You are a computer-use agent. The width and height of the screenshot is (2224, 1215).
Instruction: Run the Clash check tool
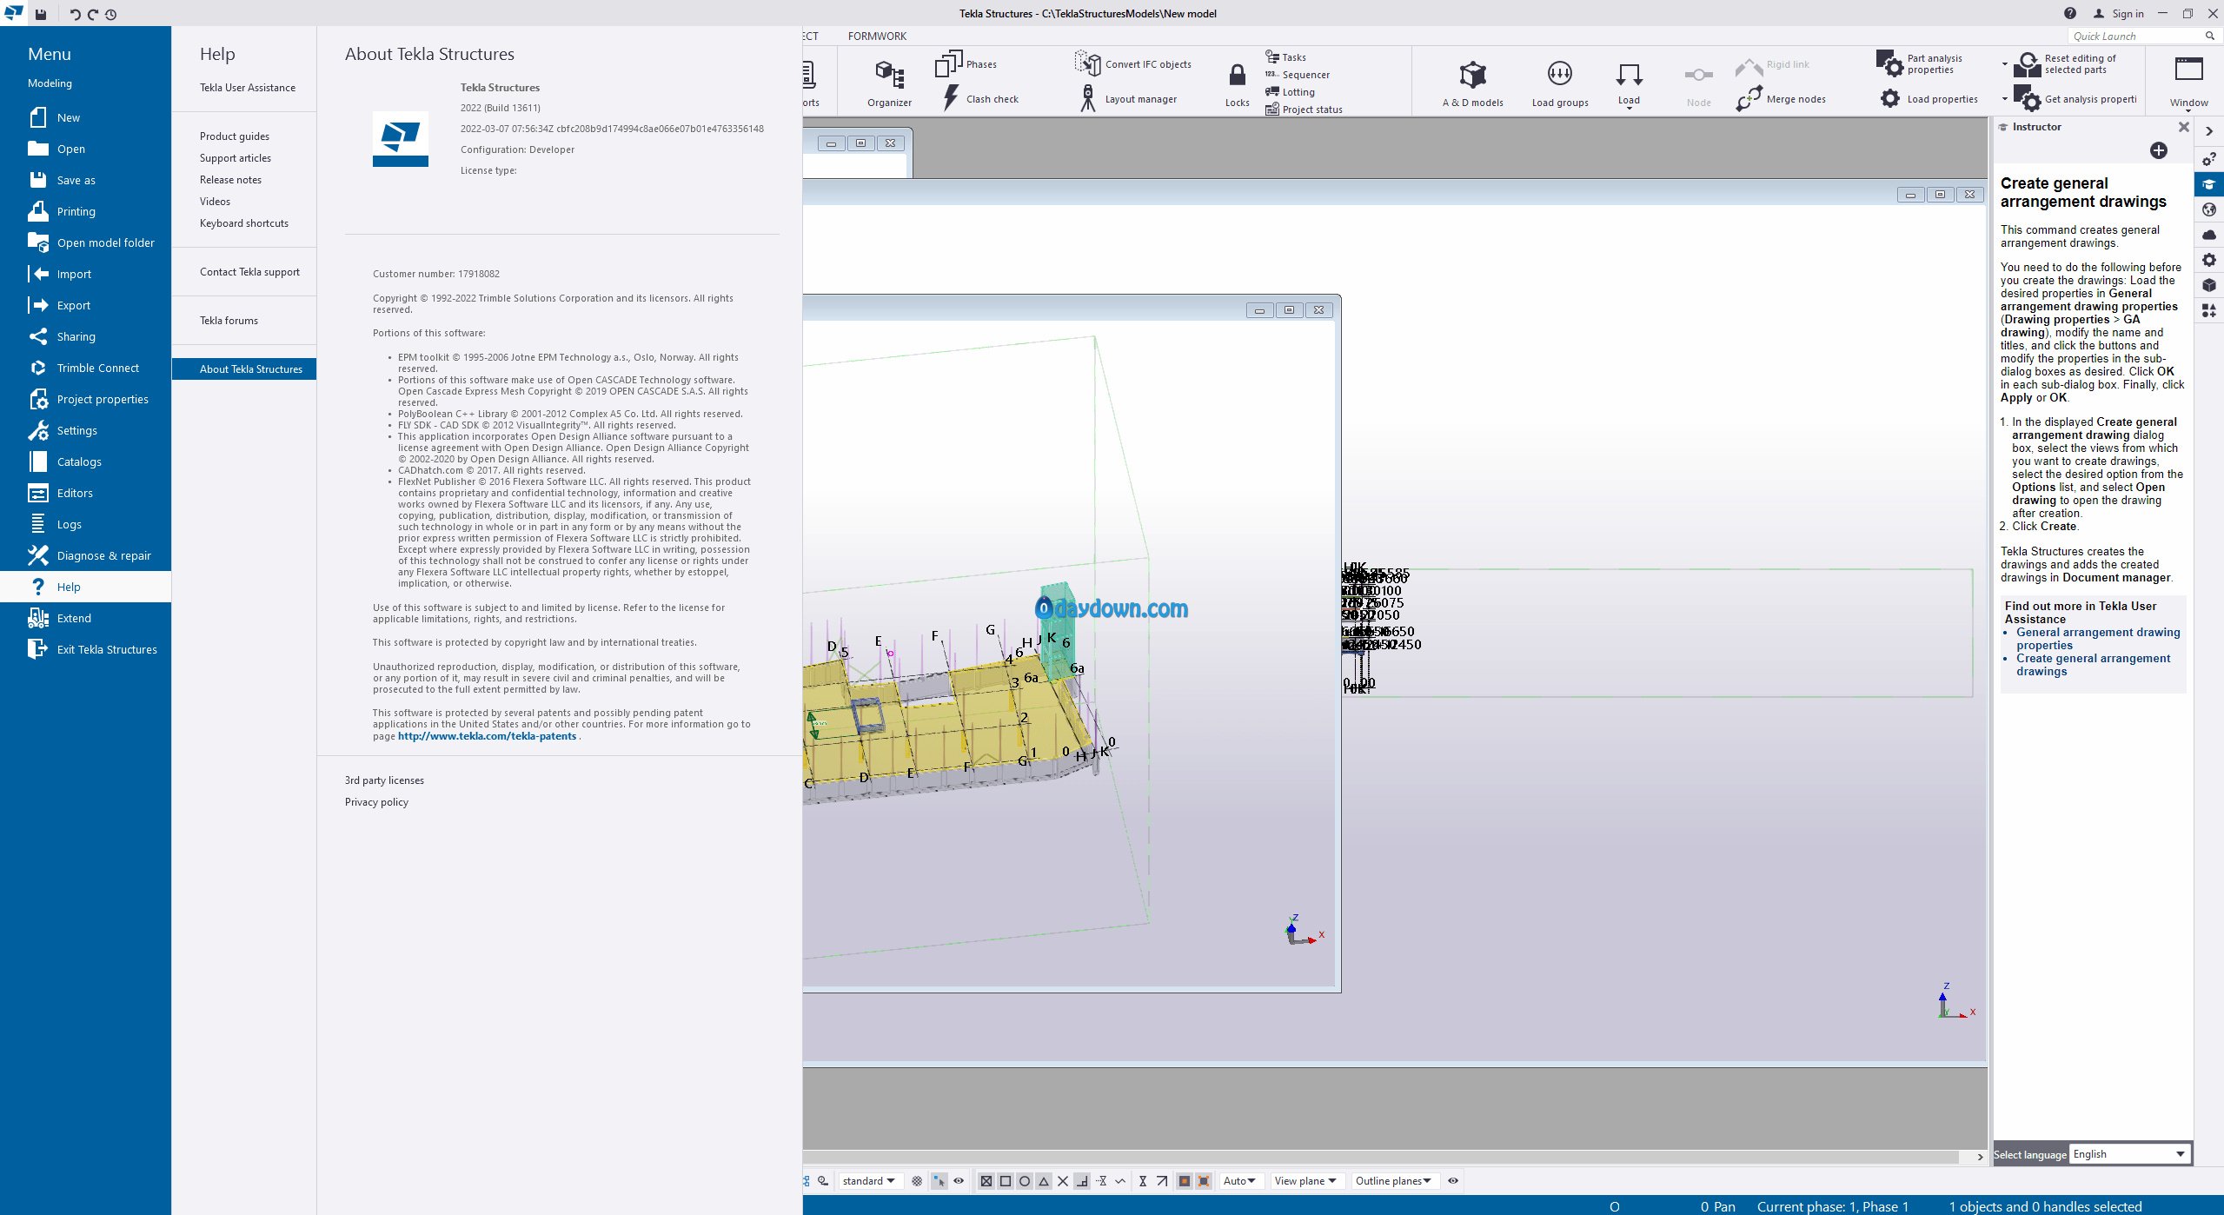click(x=953, y=98)
